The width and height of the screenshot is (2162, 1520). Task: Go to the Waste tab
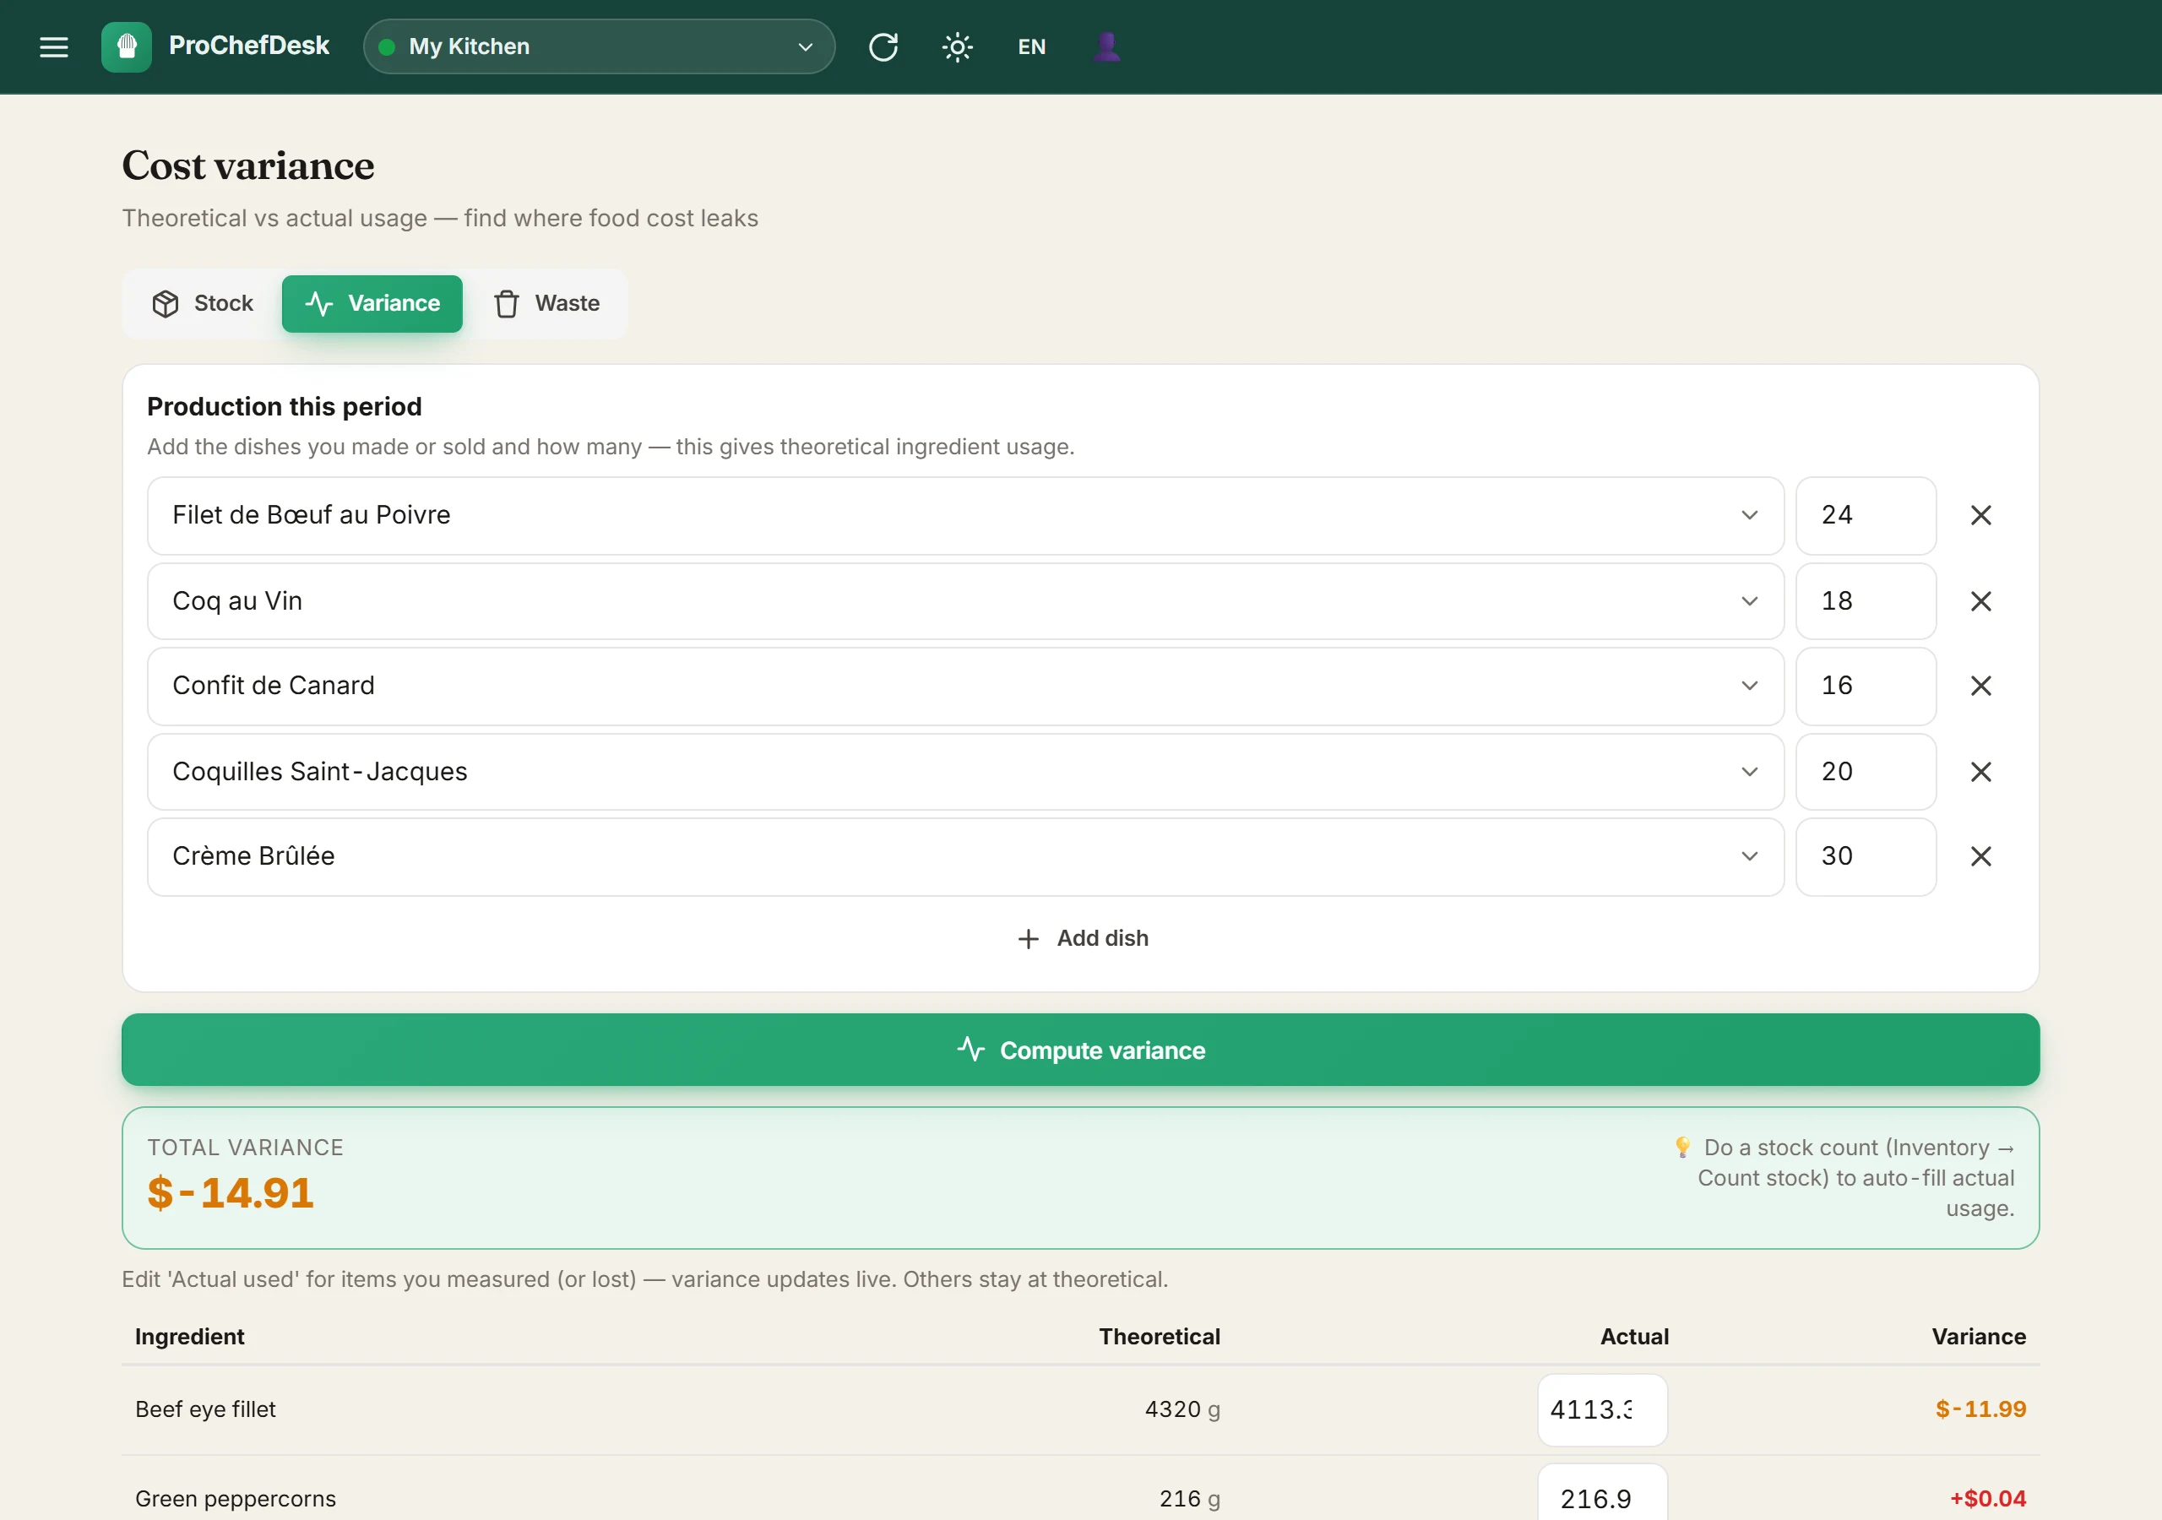546,303
